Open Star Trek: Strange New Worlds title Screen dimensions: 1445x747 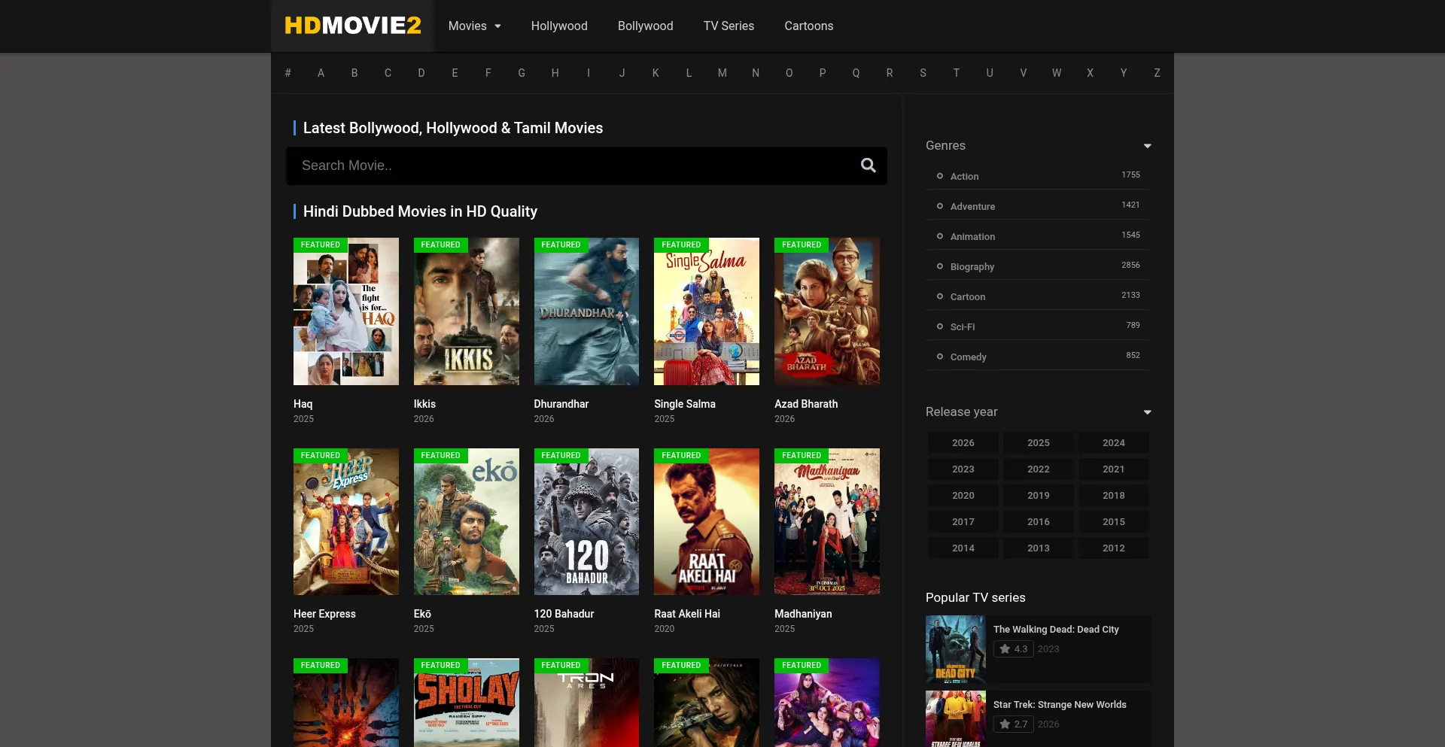click(x=1060, y=705)
